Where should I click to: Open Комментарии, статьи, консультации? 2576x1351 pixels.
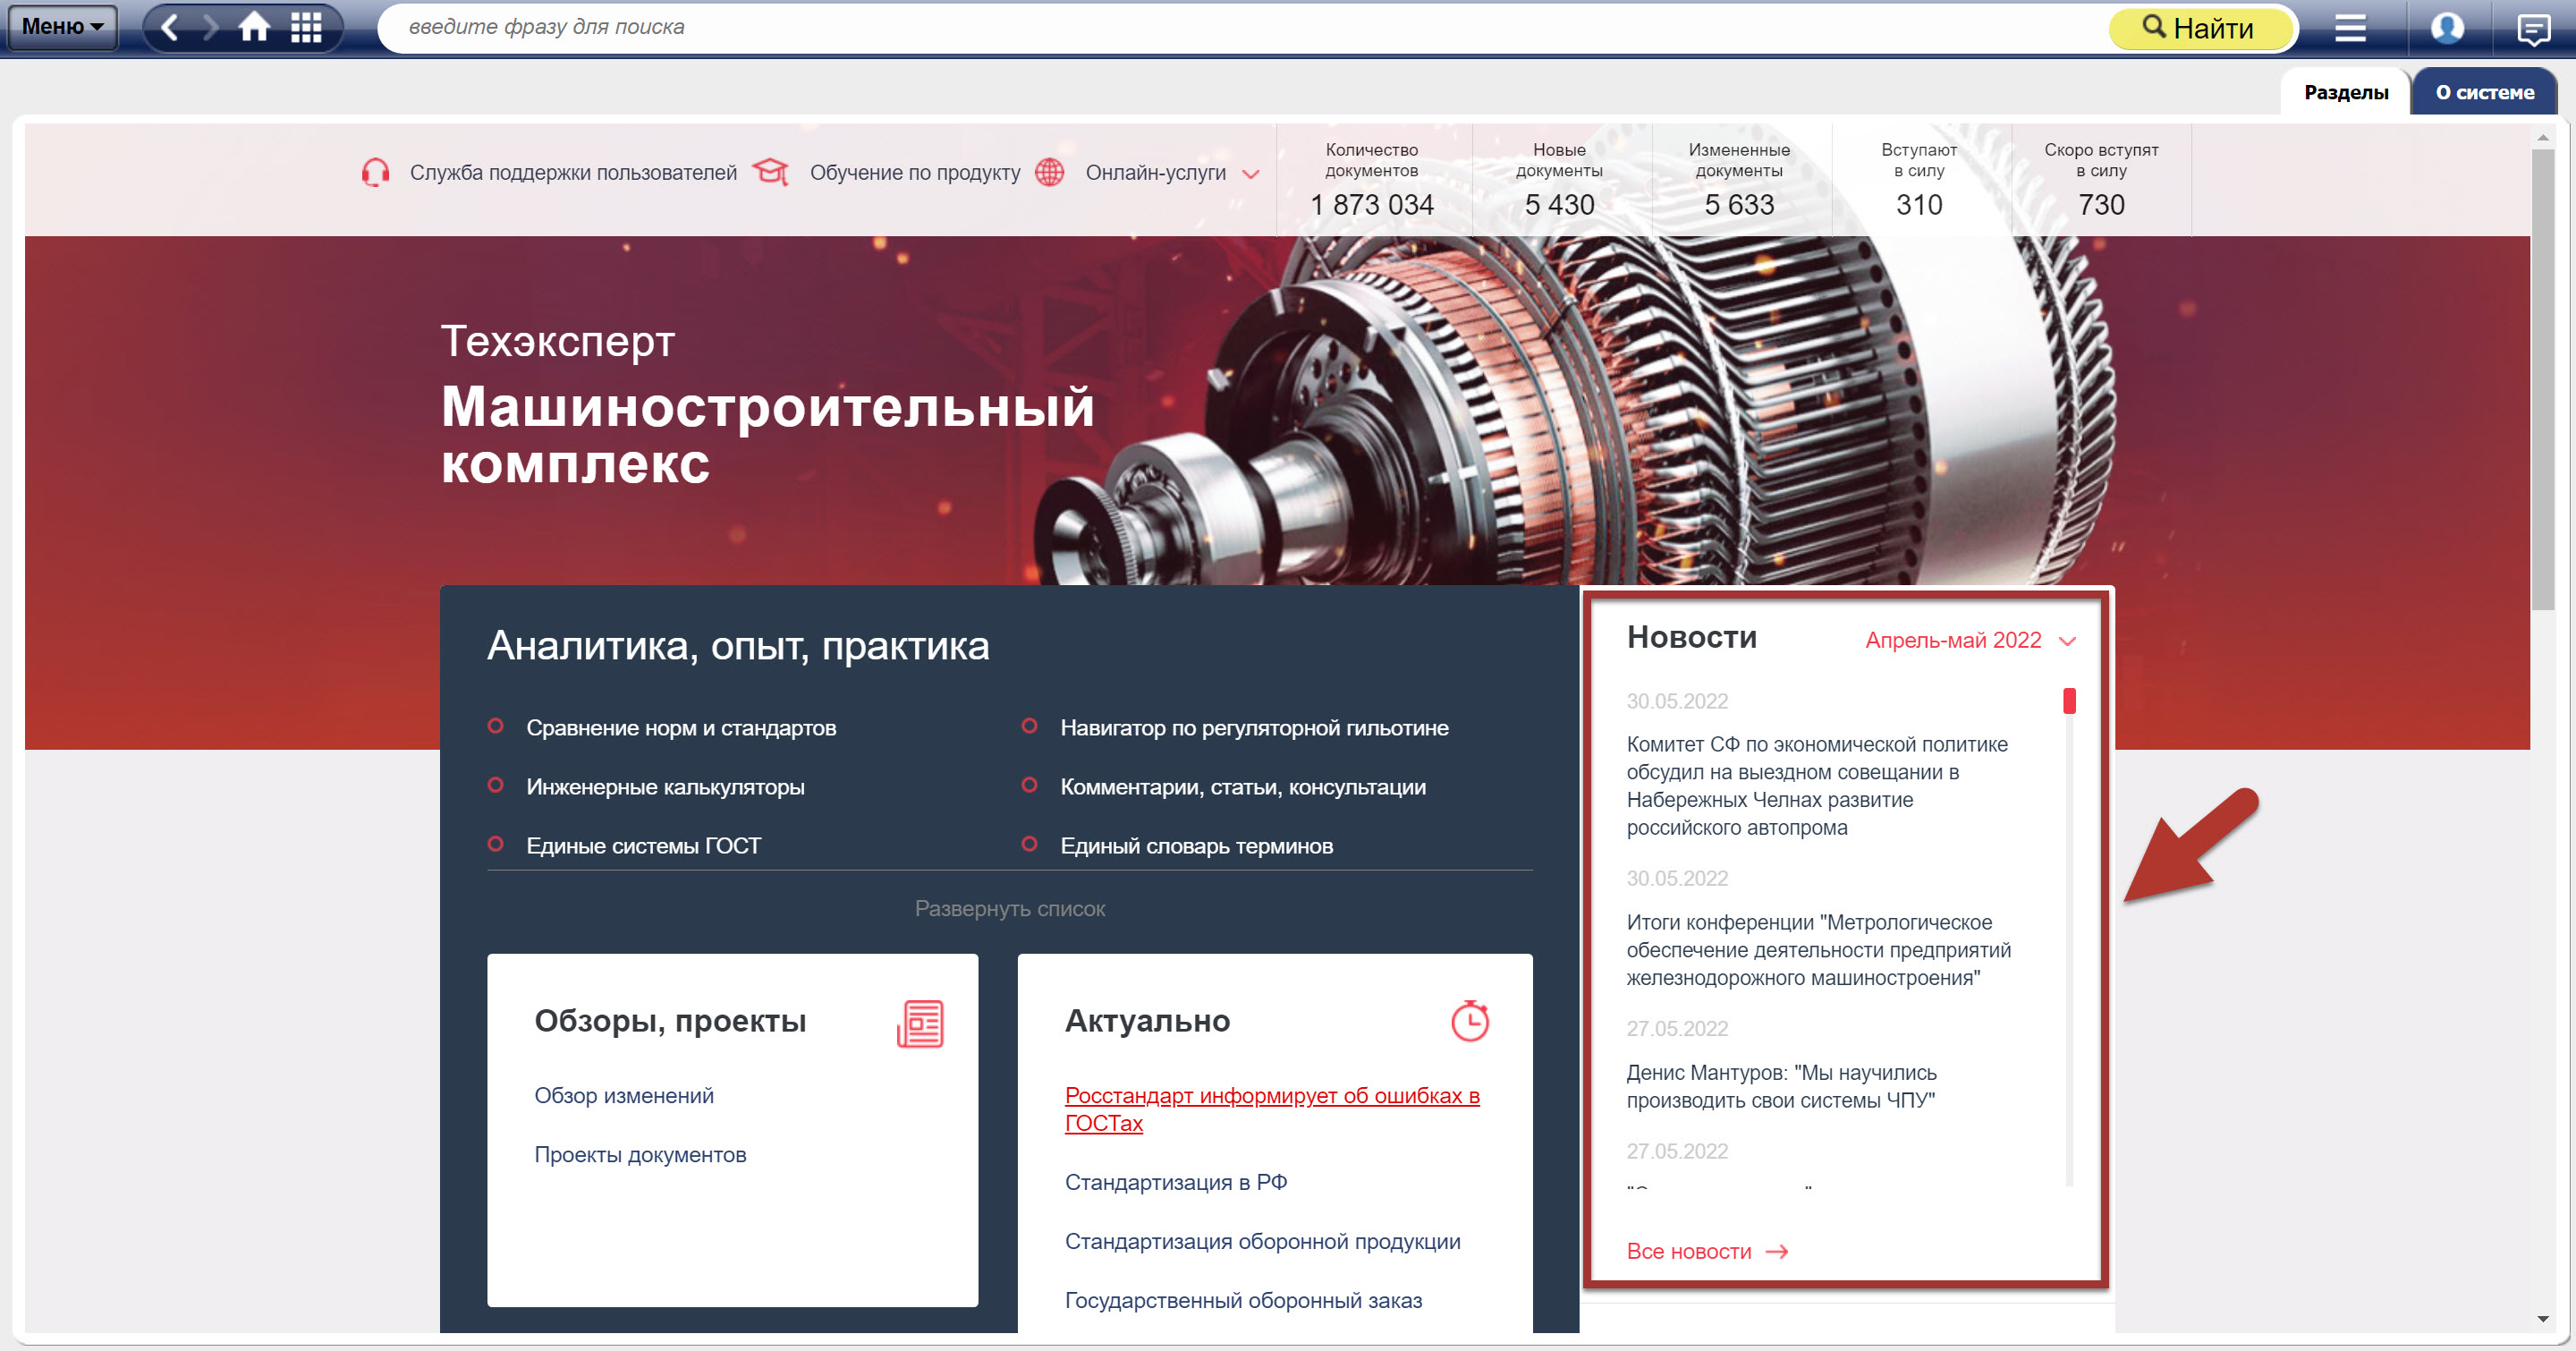(1243, 787)
